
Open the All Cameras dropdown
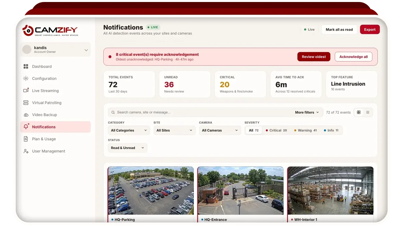[220, 131]
